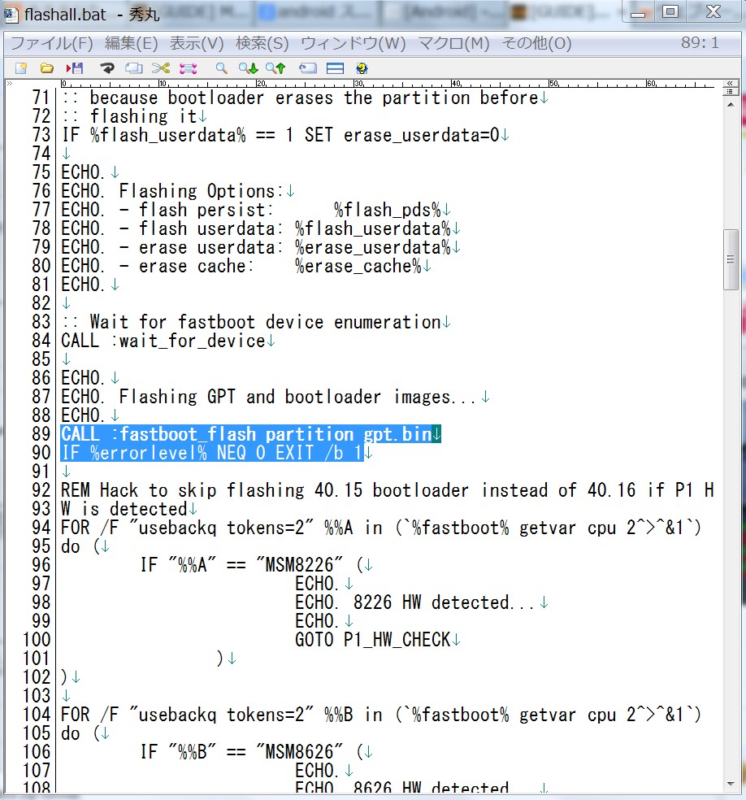Viewport: 746px width, 800px height.
Task: Click the 'IF "%%A" == "MSM8226" (' line
Action: (252, 565)
